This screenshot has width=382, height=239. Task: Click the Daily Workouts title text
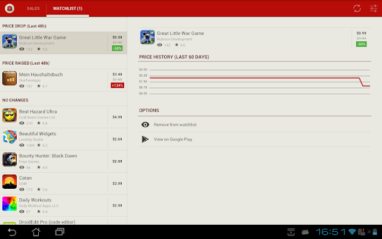35,200
